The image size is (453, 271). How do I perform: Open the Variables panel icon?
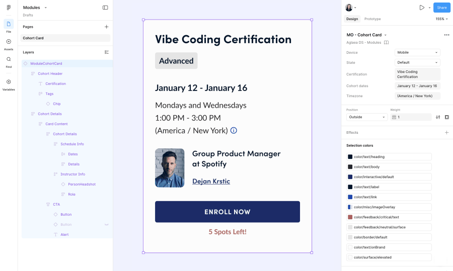click(9, 82)
